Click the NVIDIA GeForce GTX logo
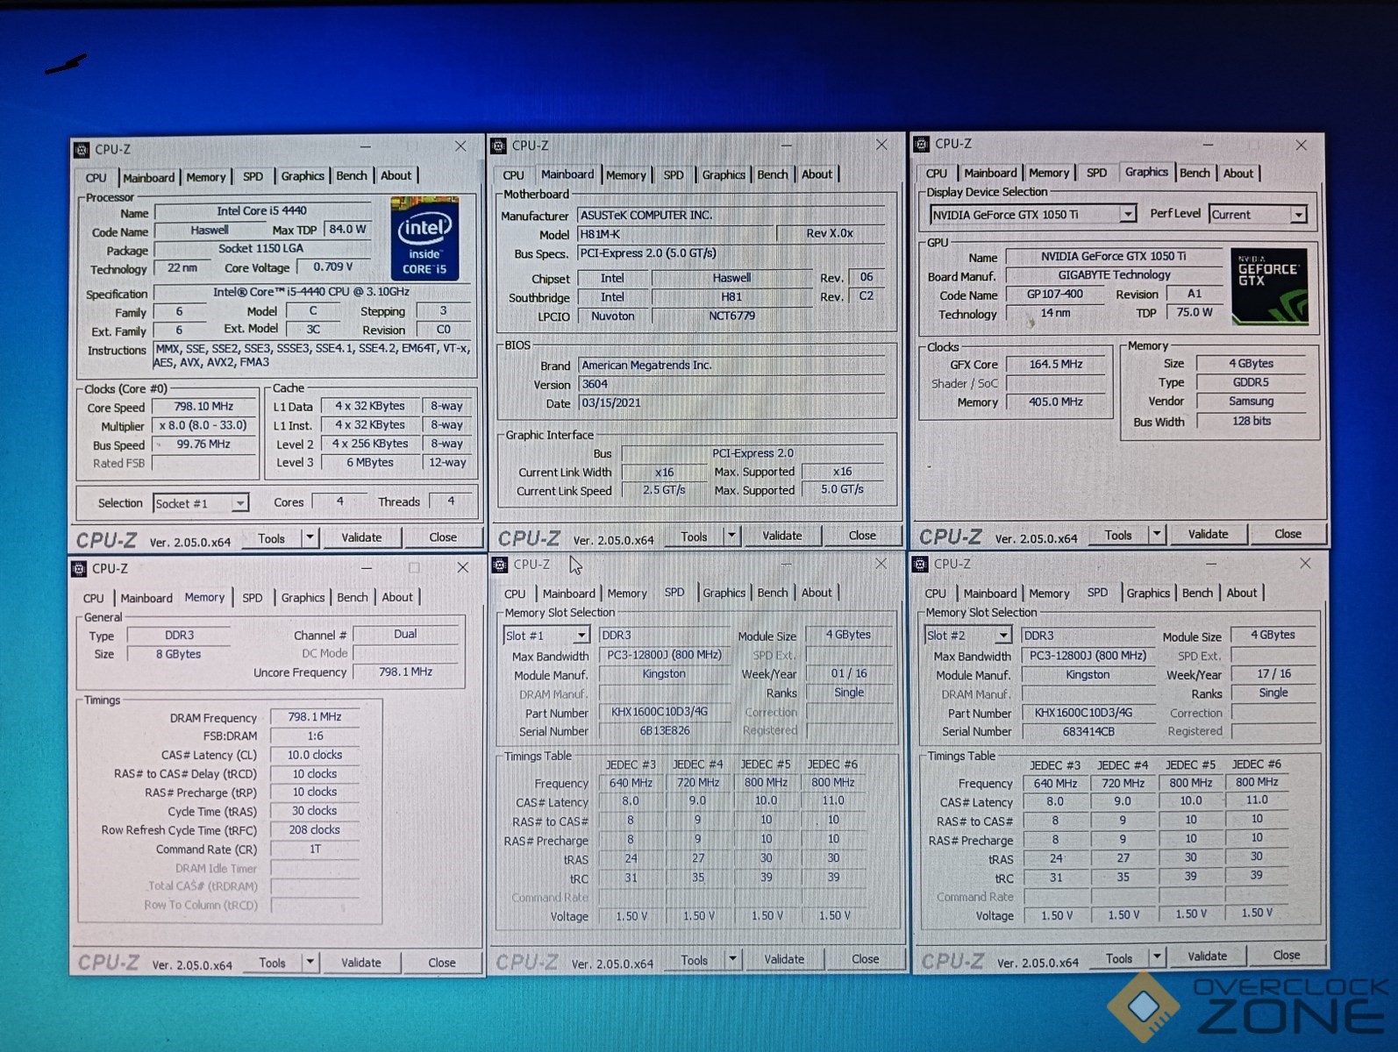Image resolution: width=1398 pixels, height=1052 pixels. 1269,287
